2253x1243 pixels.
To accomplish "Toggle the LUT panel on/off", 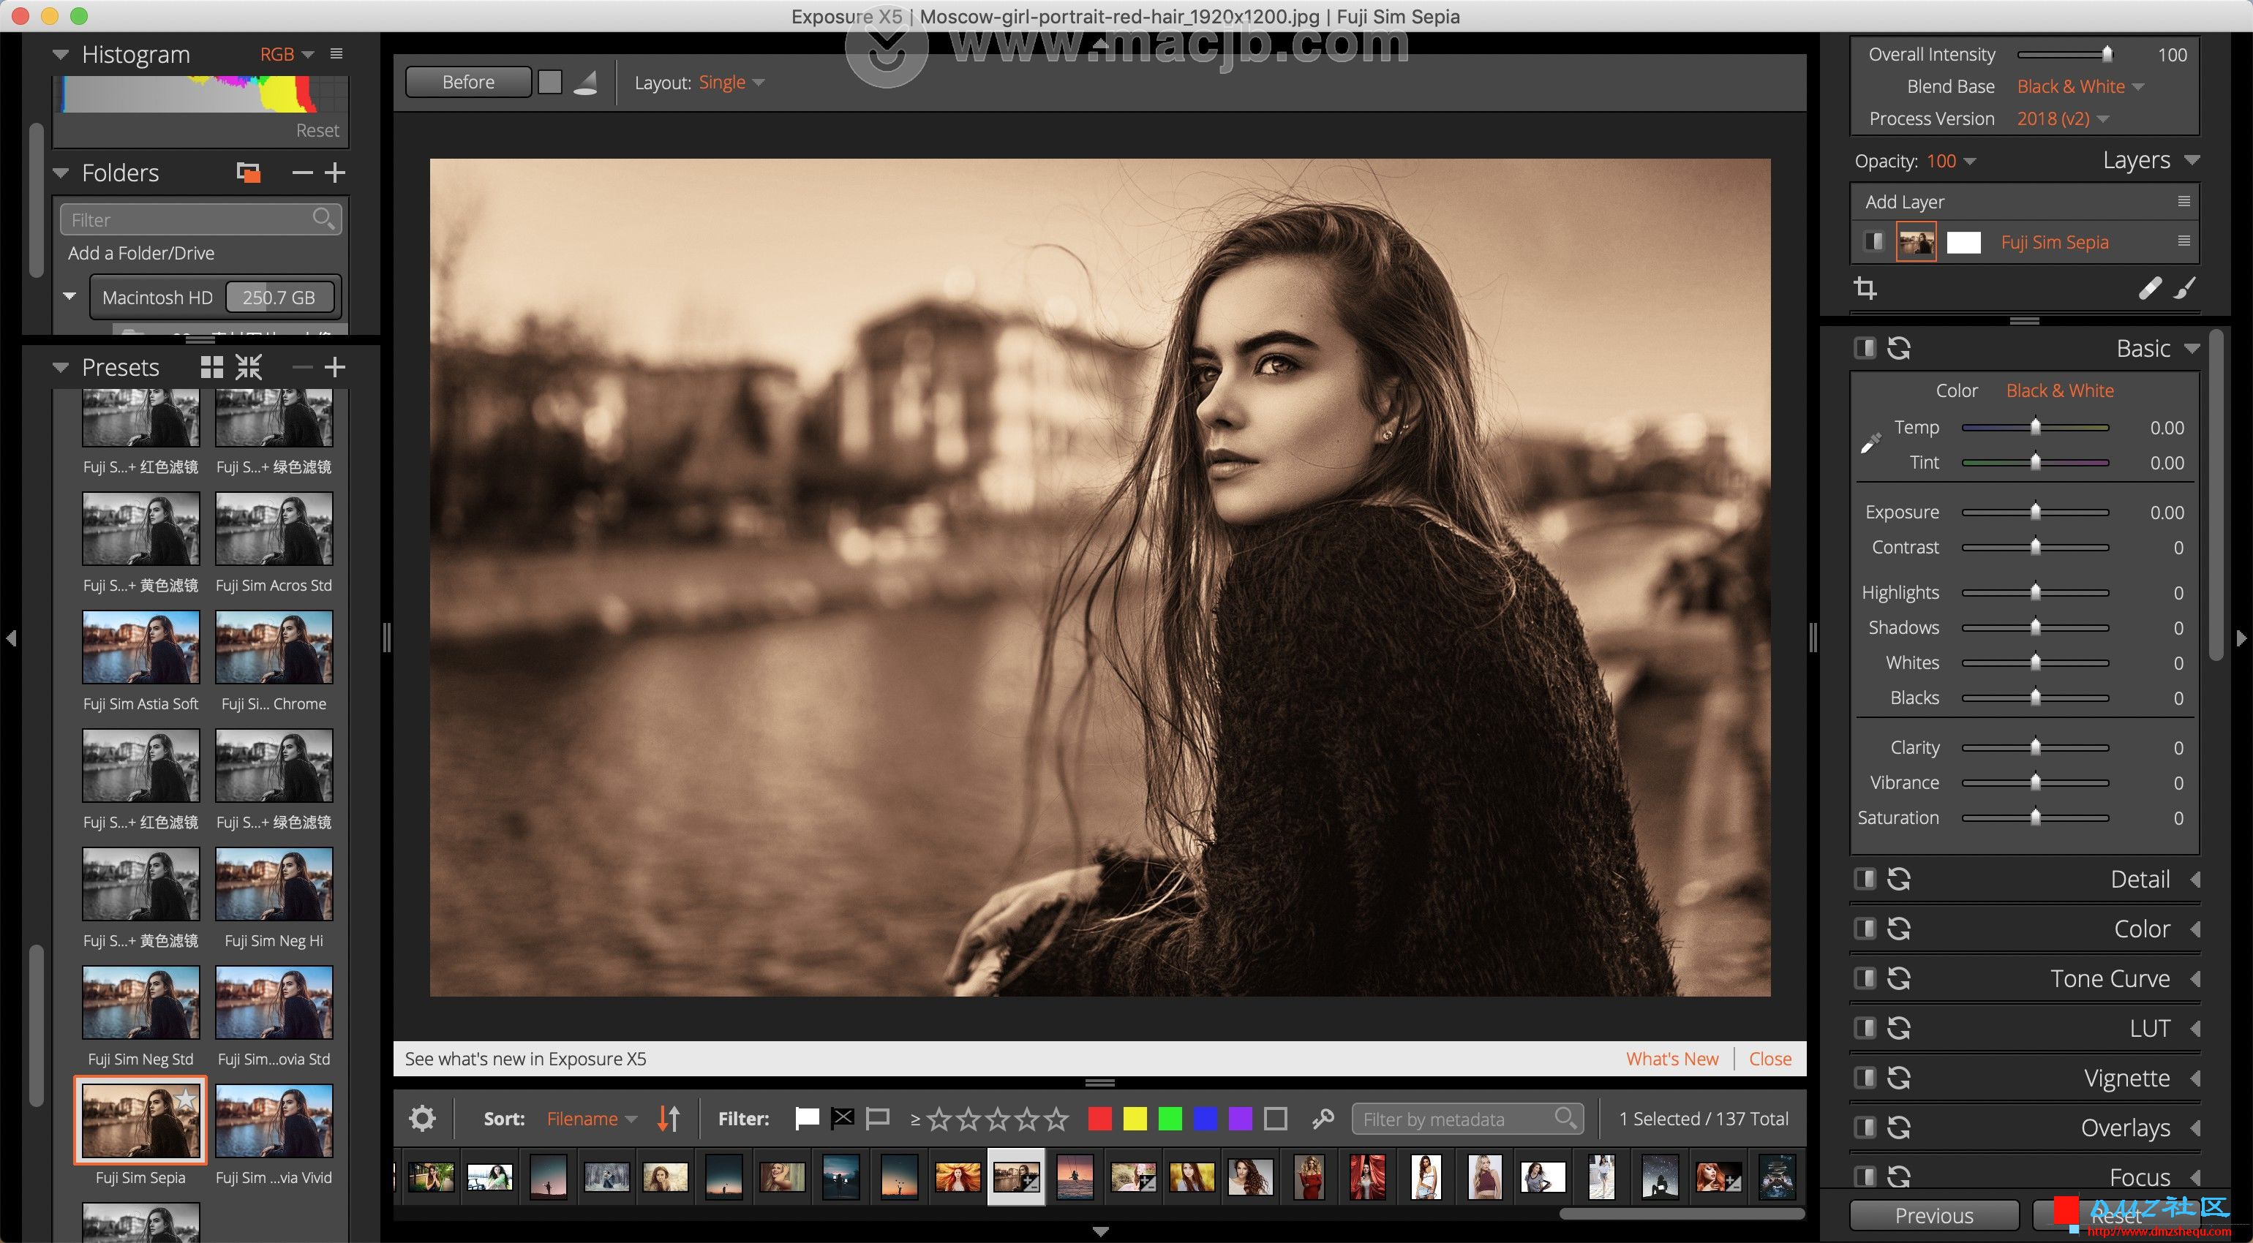I will click(x=1865, y=1028).
